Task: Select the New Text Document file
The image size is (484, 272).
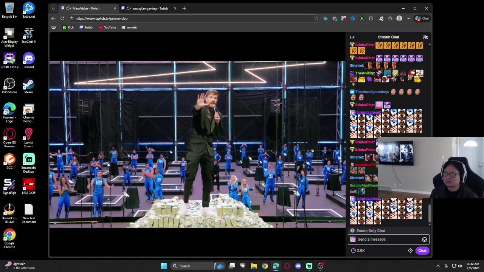Action: coord(28,213)
